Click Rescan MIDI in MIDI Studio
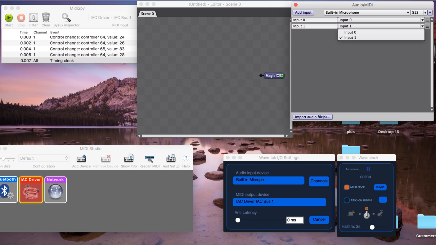This screenshot has height=245, width=436. pyautogui.click(x=150, y=158)
